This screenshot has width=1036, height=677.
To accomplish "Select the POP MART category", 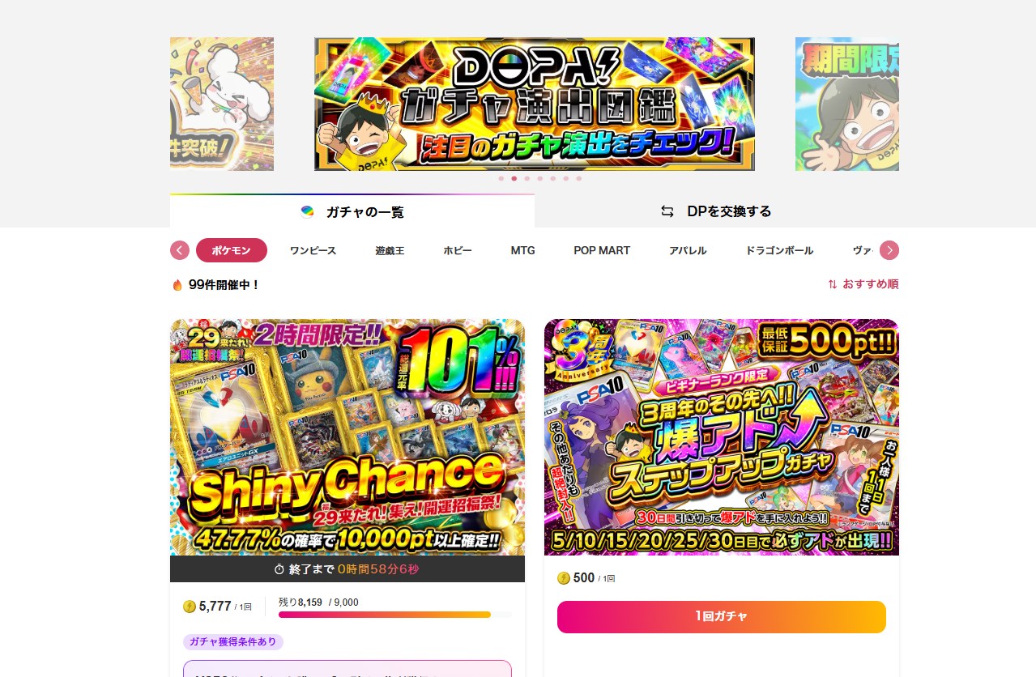I will (602, 250).
